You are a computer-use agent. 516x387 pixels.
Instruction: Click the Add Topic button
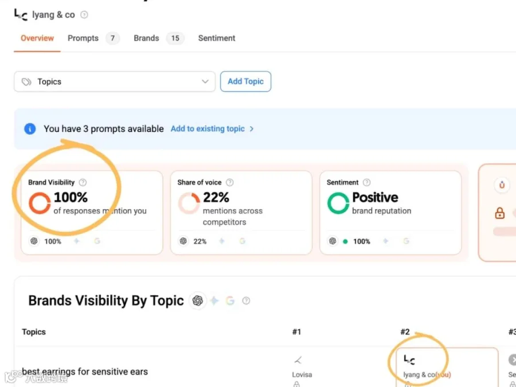coord(245,81)
